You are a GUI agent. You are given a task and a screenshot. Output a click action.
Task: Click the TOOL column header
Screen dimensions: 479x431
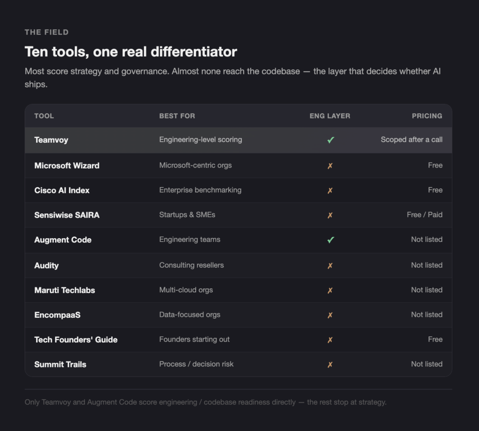tap(44, 116)
